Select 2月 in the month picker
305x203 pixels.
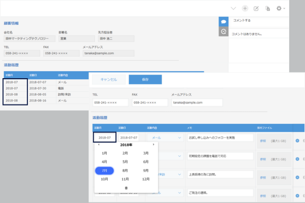click(125, 153)
